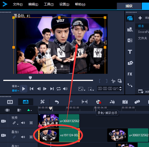Toggle track transparency on 叠加1 track
The height and width of the screenshot is (147, 149).
click(x=31, y=137)
